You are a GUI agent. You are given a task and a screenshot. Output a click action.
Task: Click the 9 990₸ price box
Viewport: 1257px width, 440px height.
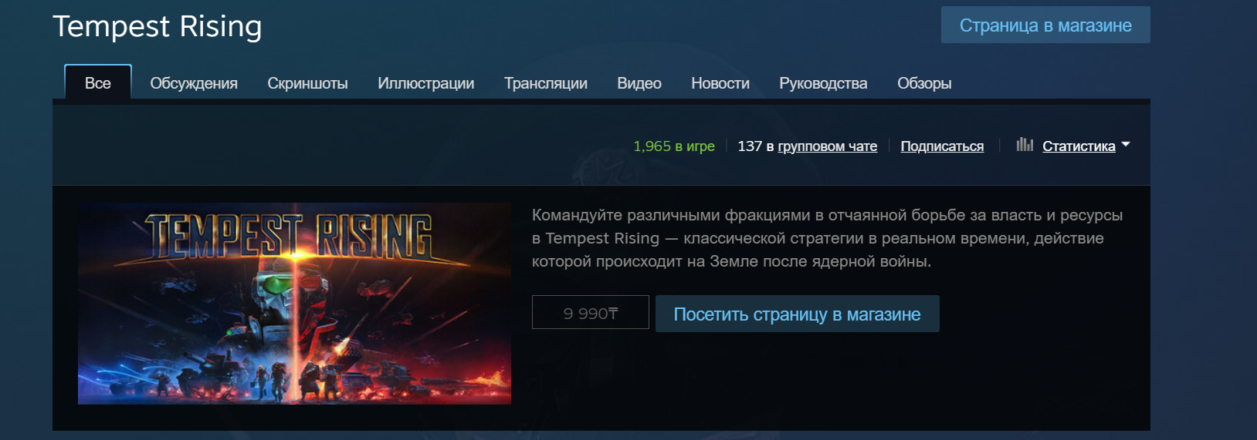coord(591,312)
